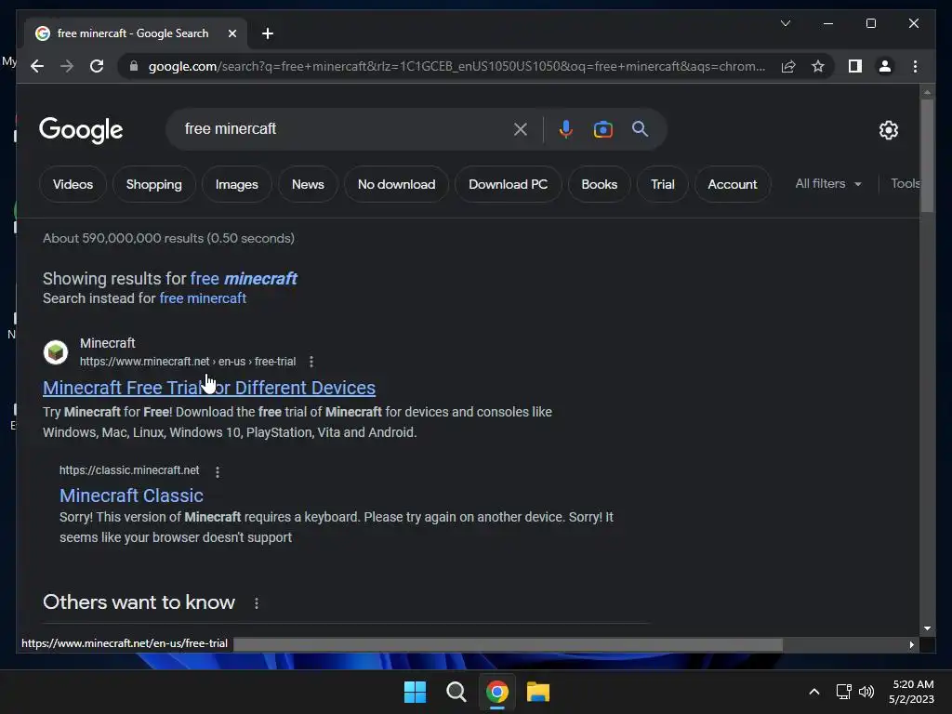Open more options for classic.minecraft.net result
Image resolution: width=952 pixels, height=714 pixels.
pyautogui.click(x=218, y=471)
